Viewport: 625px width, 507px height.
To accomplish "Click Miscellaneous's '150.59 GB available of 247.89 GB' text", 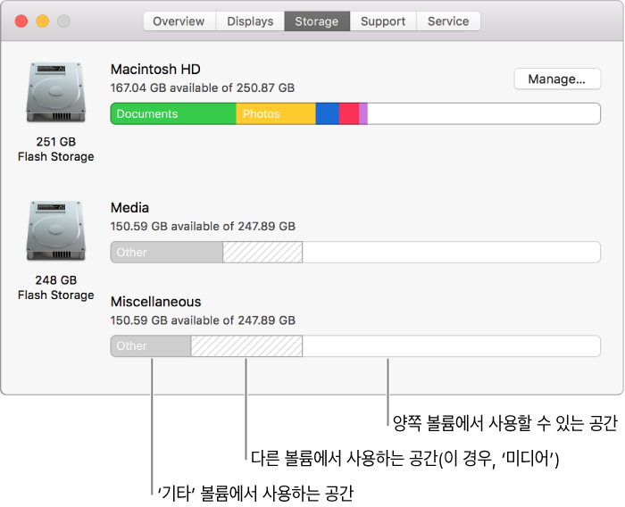I will pos(203,320).
